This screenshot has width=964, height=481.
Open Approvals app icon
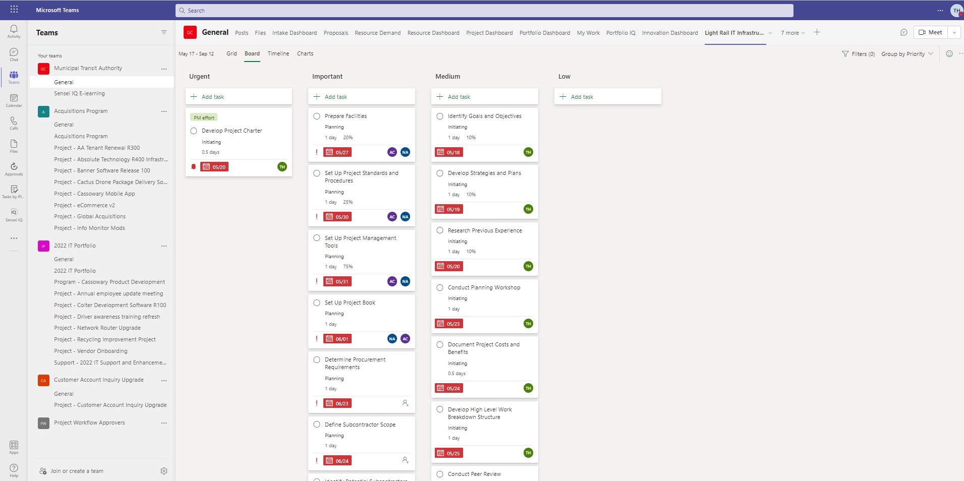(14, 169)
